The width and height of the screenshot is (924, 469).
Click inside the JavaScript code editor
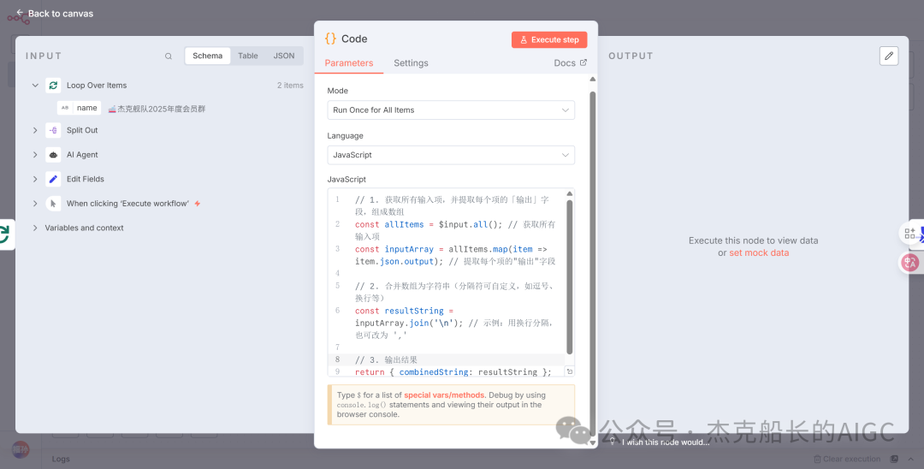point(451,282)
